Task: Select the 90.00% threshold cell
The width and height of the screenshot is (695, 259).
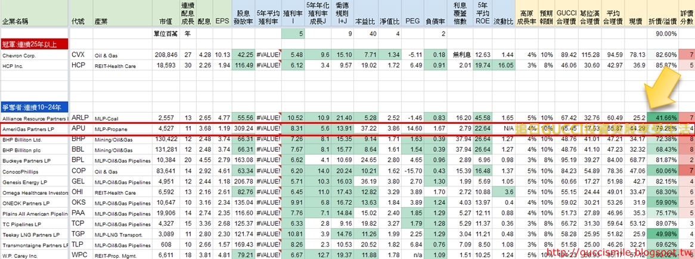Action: tap(662, 33)
